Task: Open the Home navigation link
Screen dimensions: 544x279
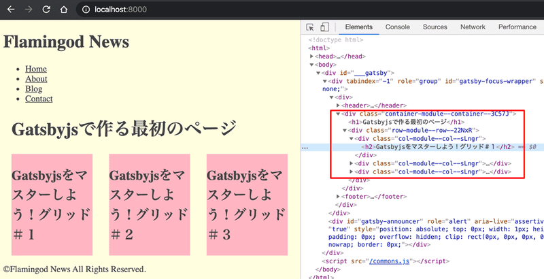Action: (x=36, y=69)
